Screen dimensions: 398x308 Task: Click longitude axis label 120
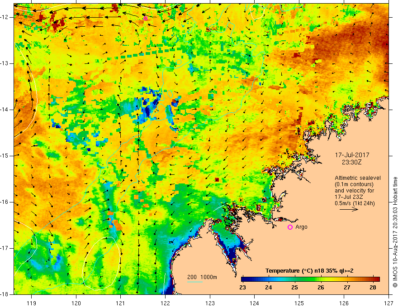click(x=76, y=303)
